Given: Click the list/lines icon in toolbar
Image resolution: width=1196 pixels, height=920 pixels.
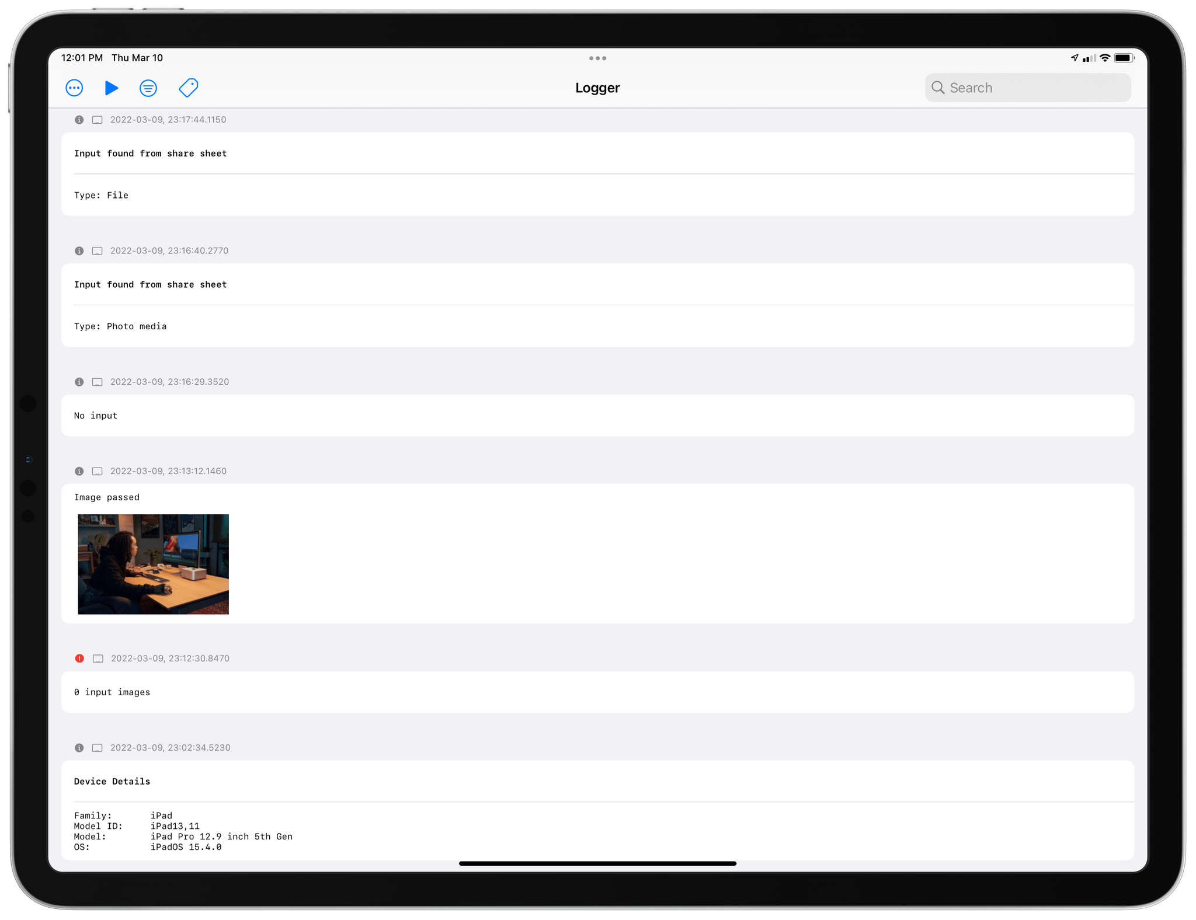Looking at the screenshot, I should pos(149,88).
